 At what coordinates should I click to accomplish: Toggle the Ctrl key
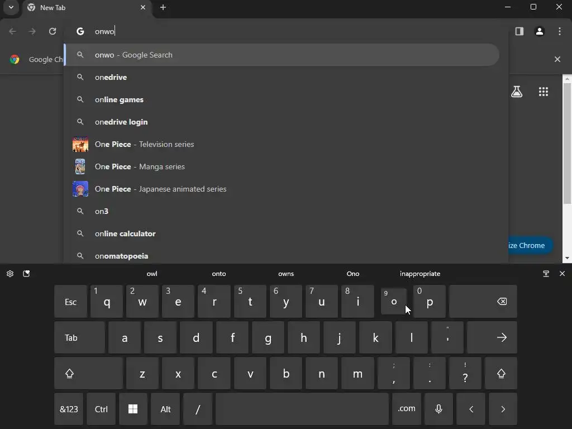click(101, 409)
